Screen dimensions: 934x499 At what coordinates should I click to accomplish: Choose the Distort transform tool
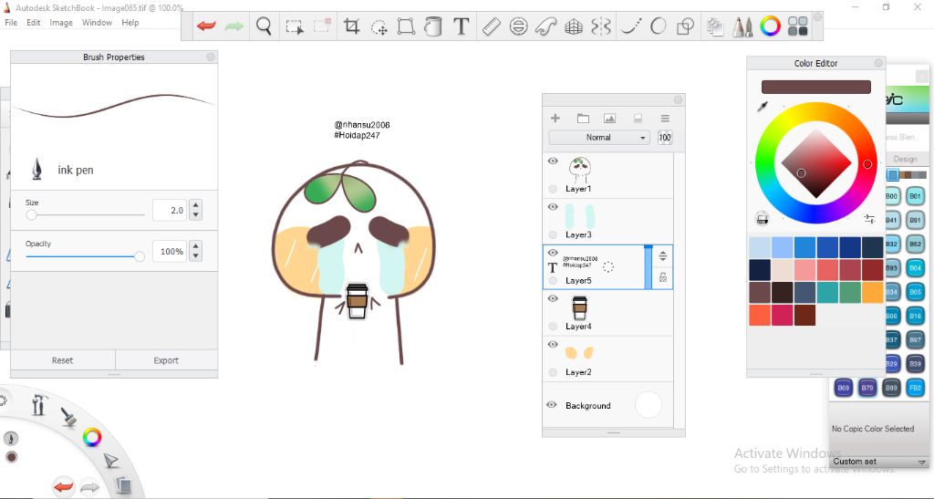pyautogui.click(x=406, y=26)
